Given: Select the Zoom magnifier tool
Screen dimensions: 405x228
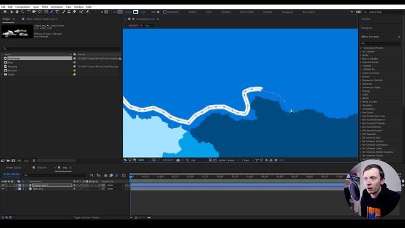Looking at the screenshot, I should tap(23, 12).
